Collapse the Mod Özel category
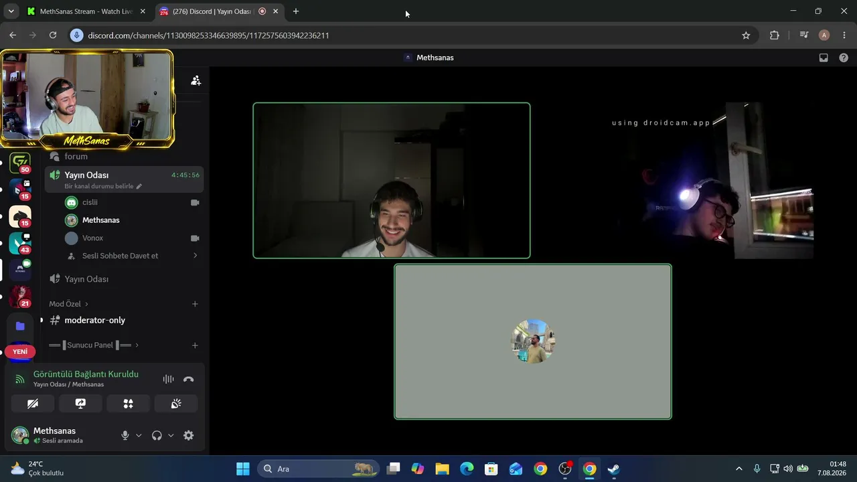857x482 pixels. pyautogui.click(x=68, y=304)
